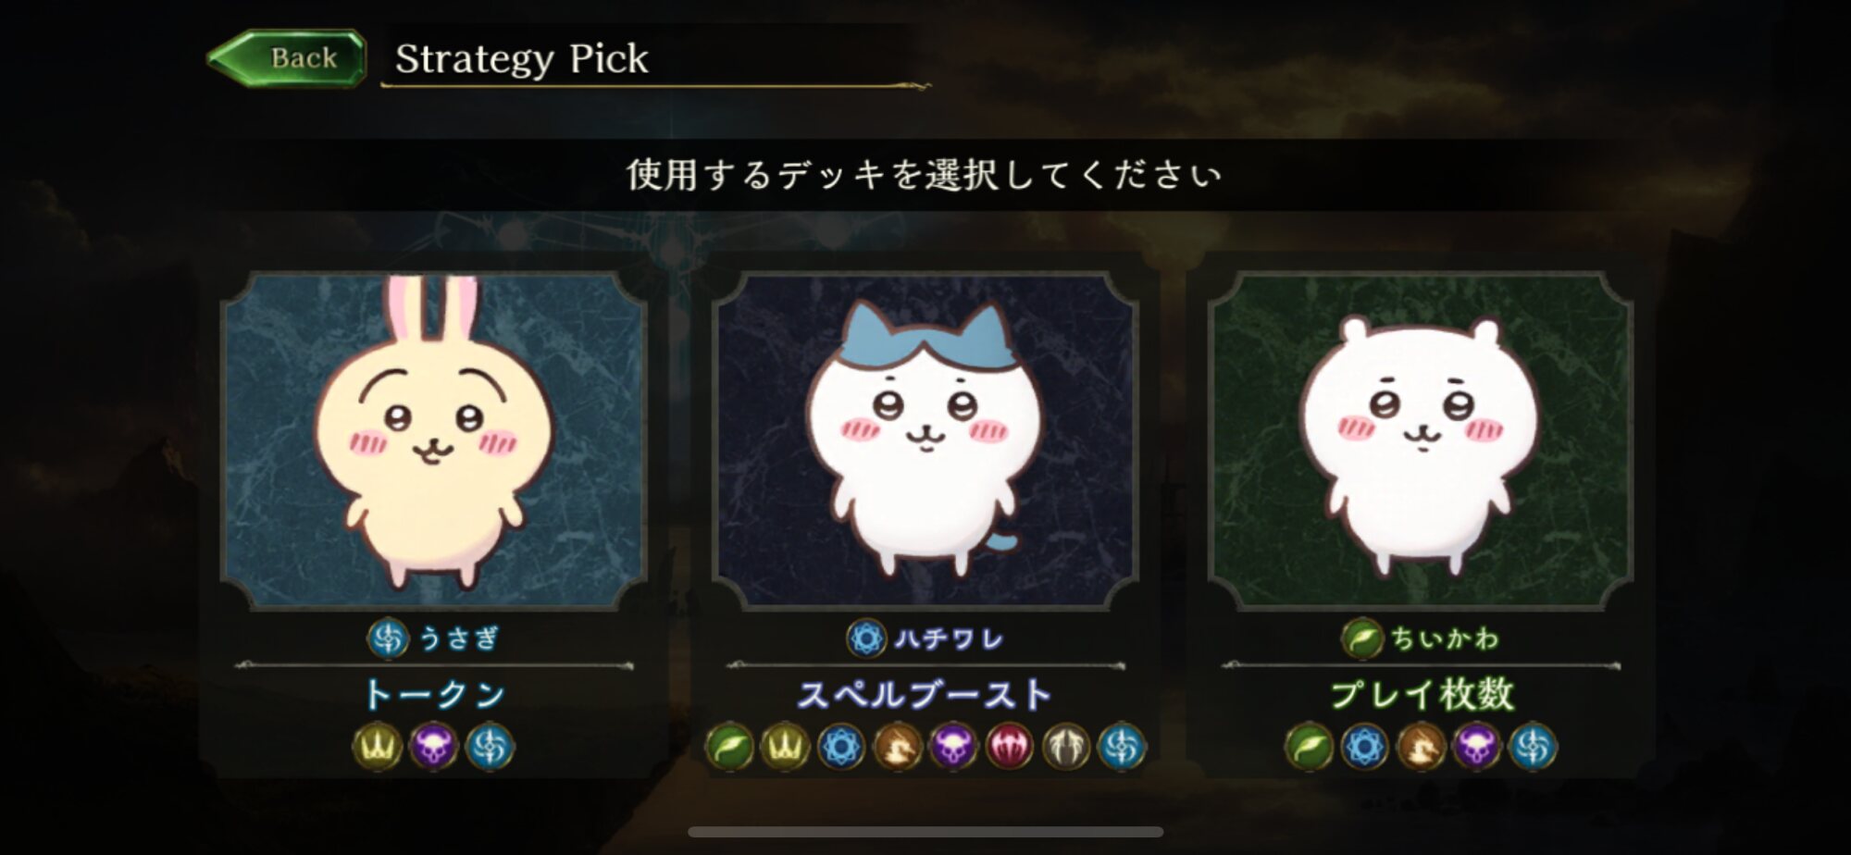Screen dimensions: 1851x855
Task: Click the Portalcraft swirl icon under トークン
Action: click(x=490, y=746)
